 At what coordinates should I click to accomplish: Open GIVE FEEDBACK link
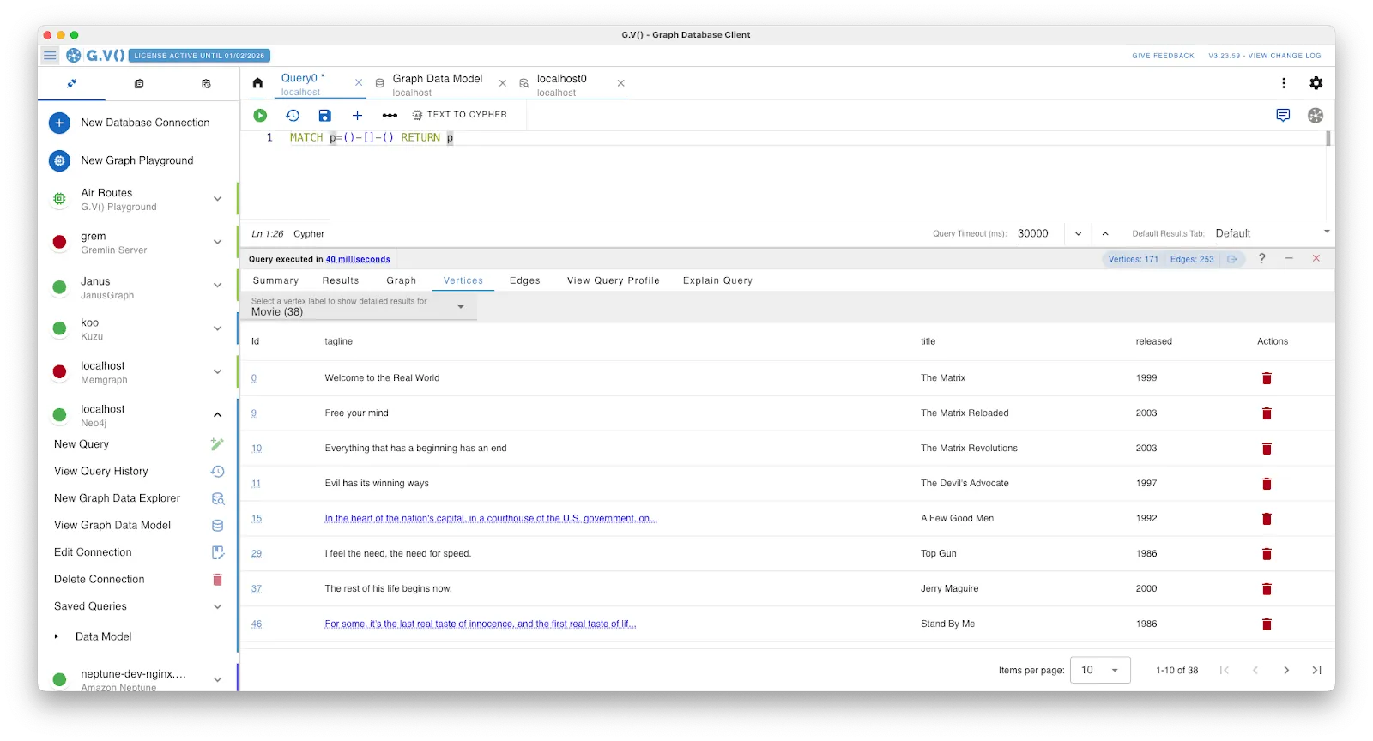tap(1163, 56)
